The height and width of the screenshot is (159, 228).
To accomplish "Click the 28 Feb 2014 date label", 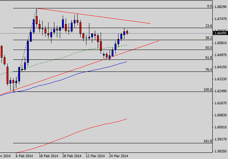I will 72,155.
